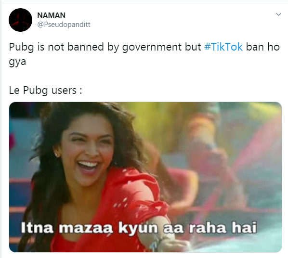The width and height of the screenshot is (288, 258).
Task: Select the "Le Pubg users :" line
Action: click(x=46, y=90)
